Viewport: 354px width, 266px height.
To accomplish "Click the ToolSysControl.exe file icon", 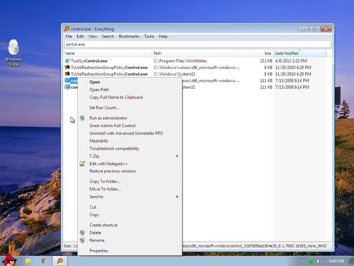I will click(x=67, y=61).
